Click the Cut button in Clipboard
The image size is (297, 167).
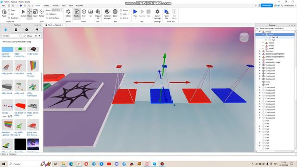tap(11, 14)
